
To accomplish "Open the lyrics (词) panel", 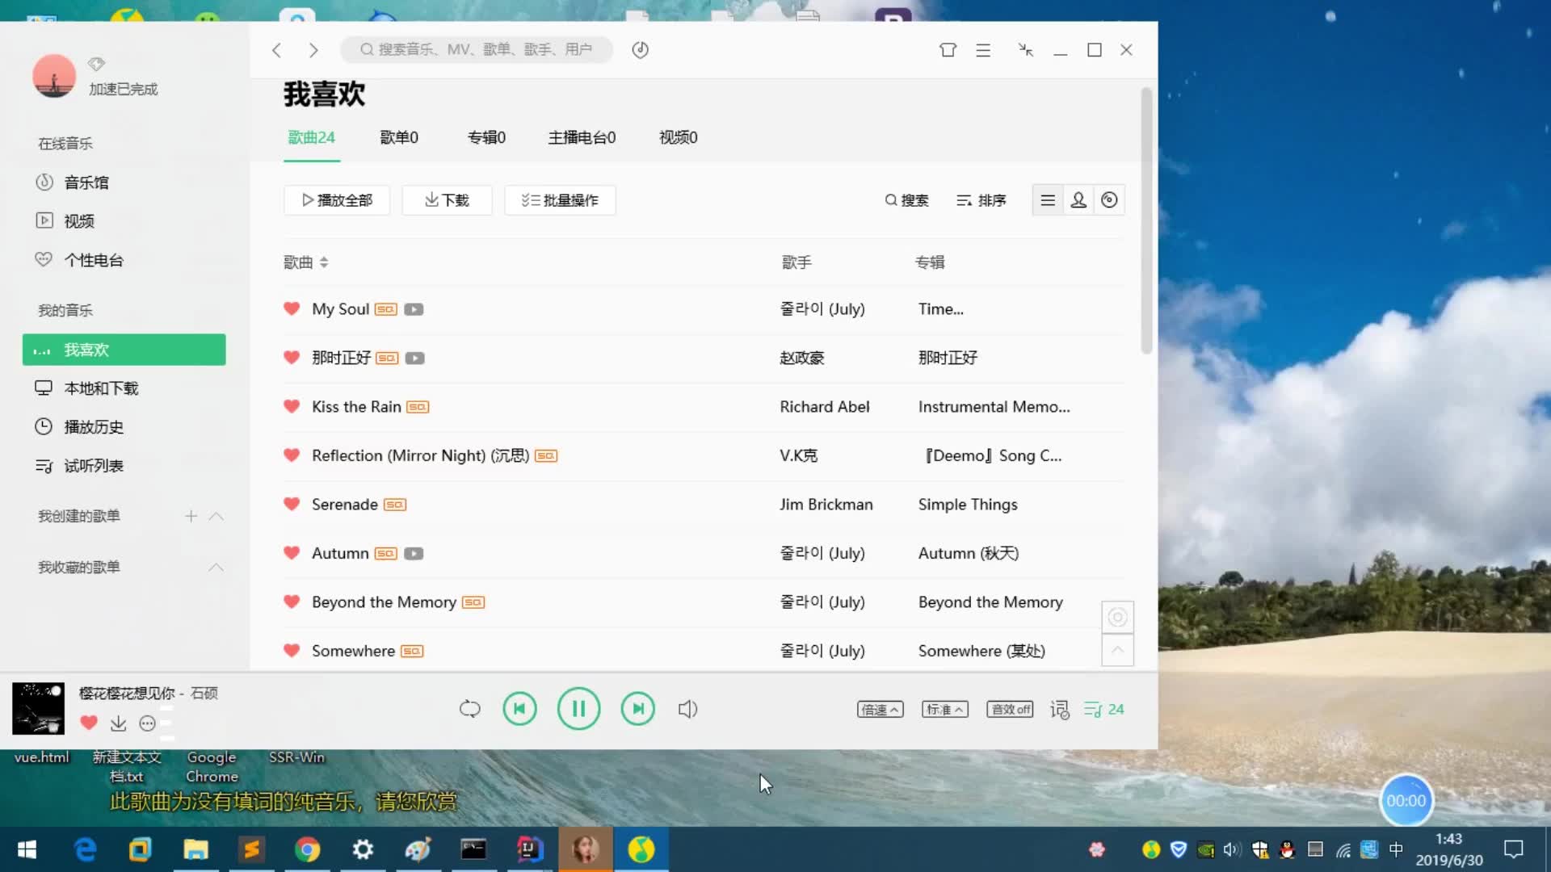I will (x=1058, y=709).
